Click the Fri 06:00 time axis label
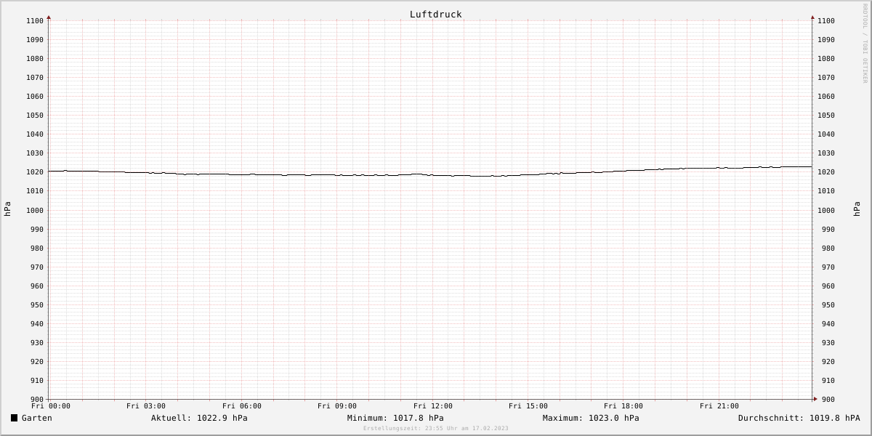The image size is (872, 436). 242,406
